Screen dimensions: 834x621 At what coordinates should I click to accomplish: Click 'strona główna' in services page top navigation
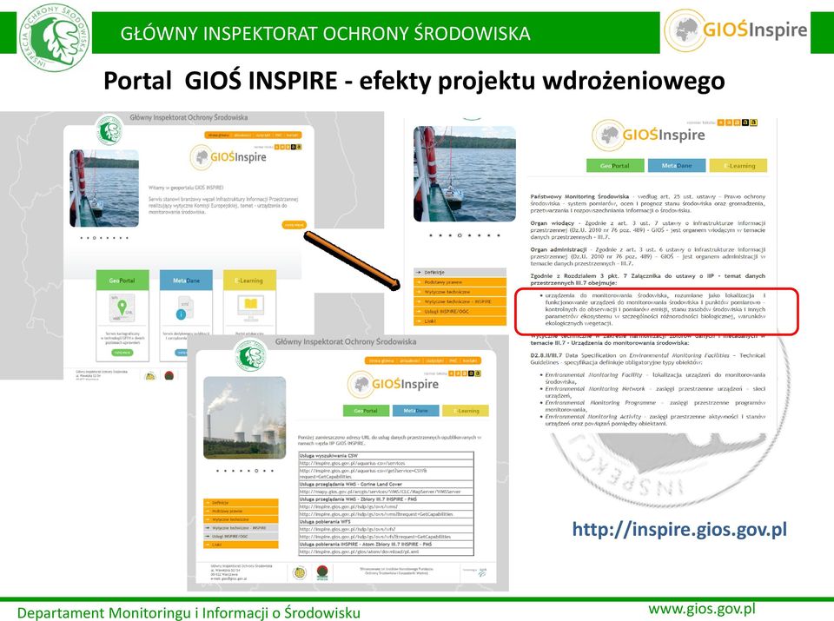click(382, 360)
